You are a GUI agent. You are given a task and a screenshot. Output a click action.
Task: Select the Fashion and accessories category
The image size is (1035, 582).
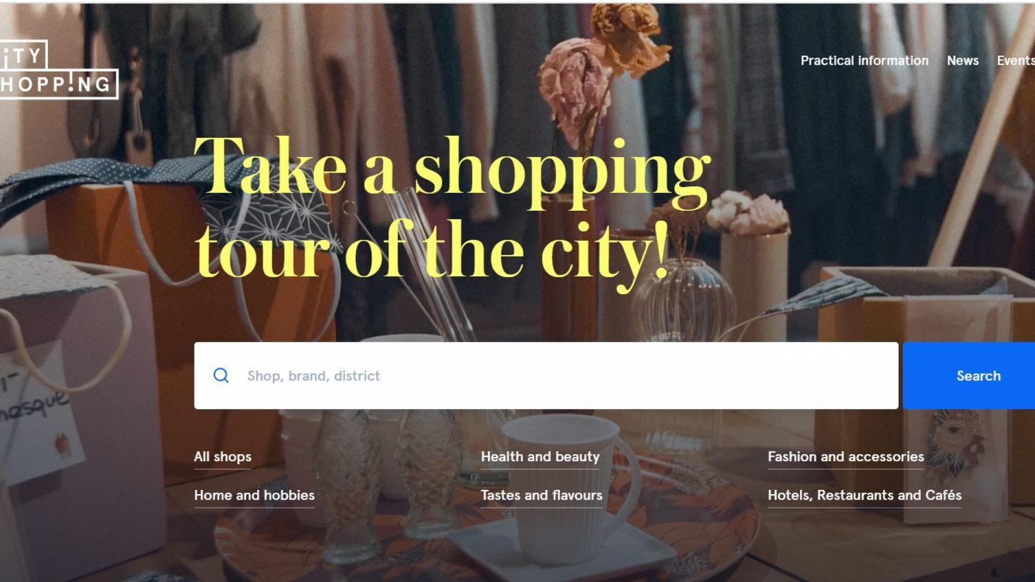(x=846, y=457)
